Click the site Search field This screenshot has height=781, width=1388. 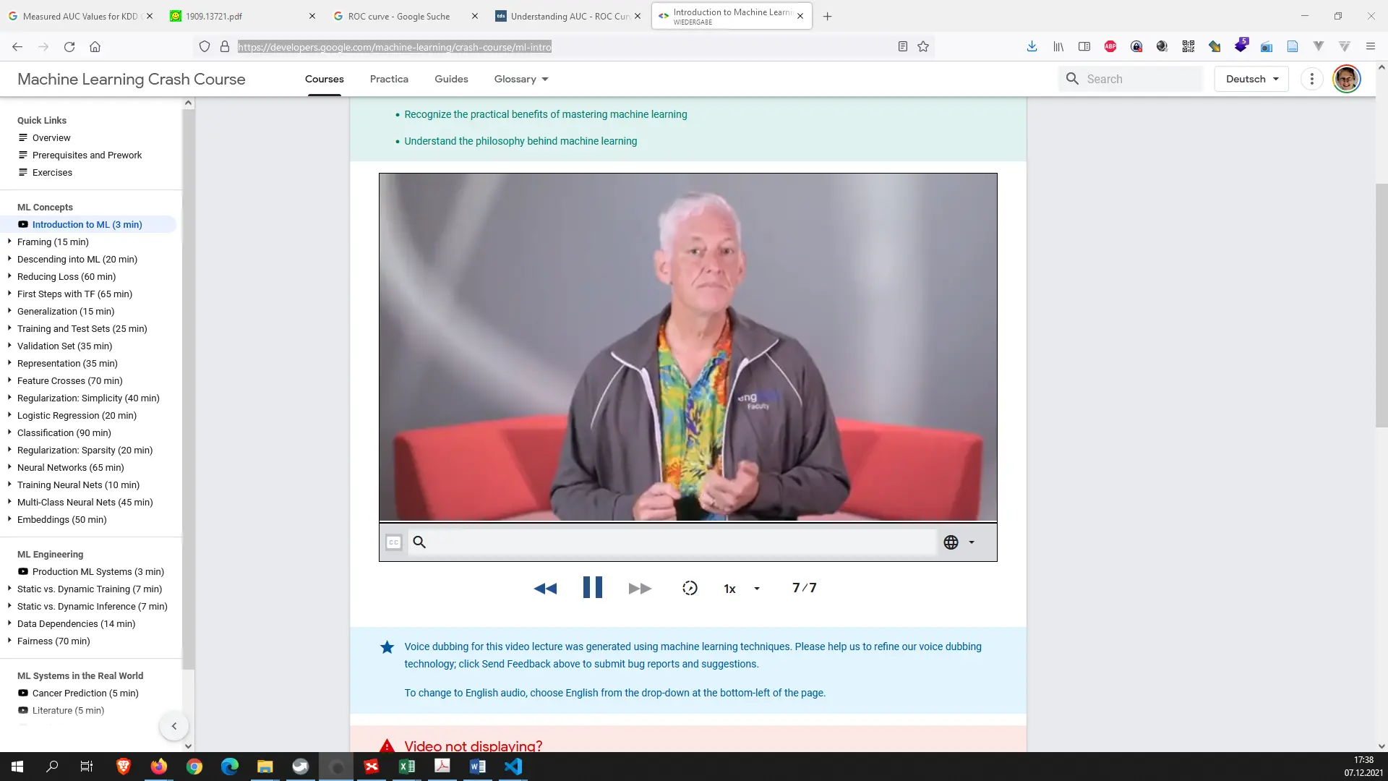coord(1139,79)
